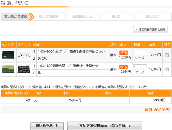The height and width of the screenshot is (130, 172).
Task: Click the grid icon beside 買い物かご heading
Action: 3,3
